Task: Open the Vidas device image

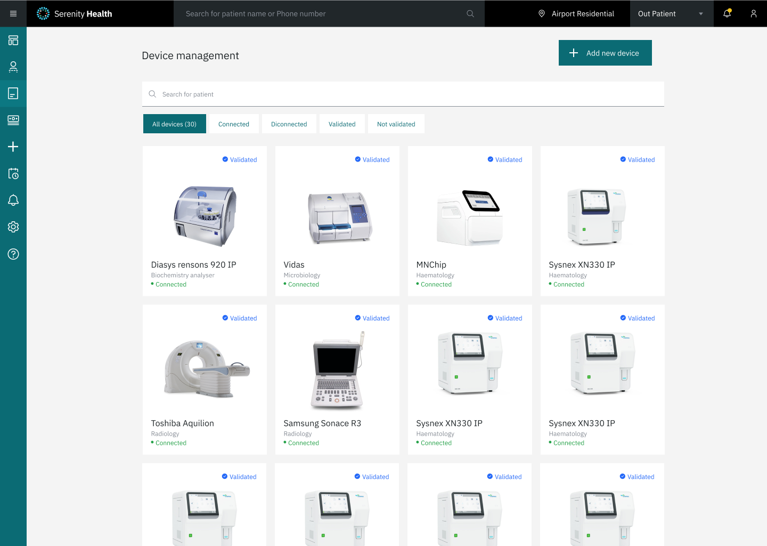Action: tap(340, 217)
